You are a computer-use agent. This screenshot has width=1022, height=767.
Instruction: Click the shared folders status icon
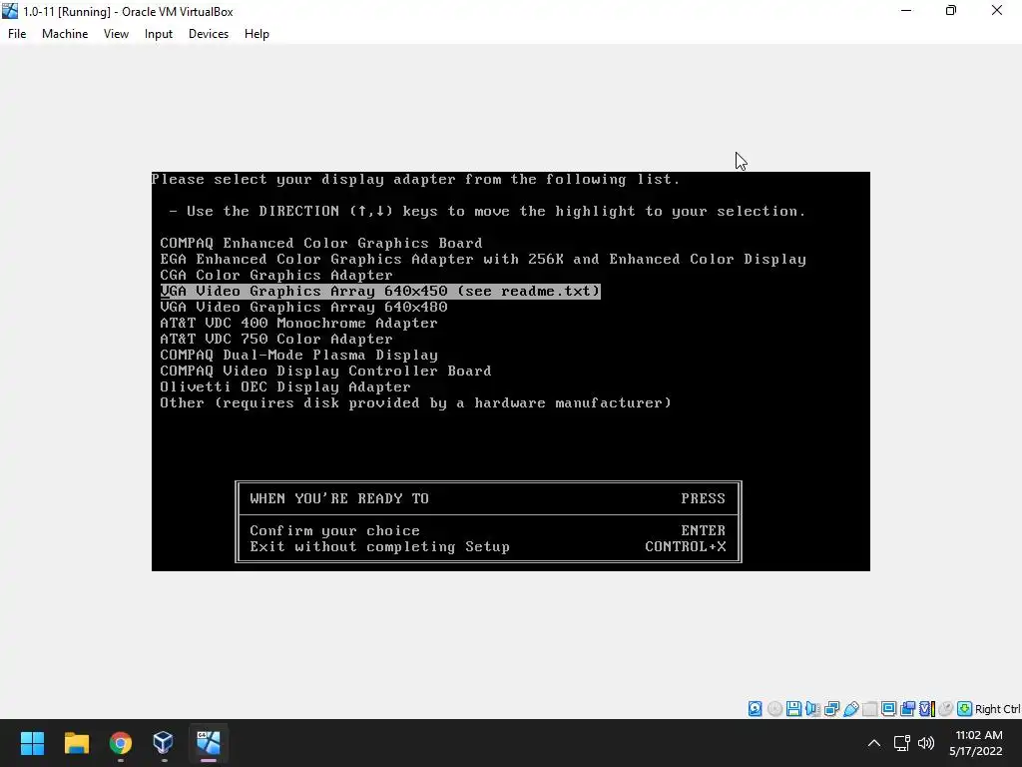point(869,709)
